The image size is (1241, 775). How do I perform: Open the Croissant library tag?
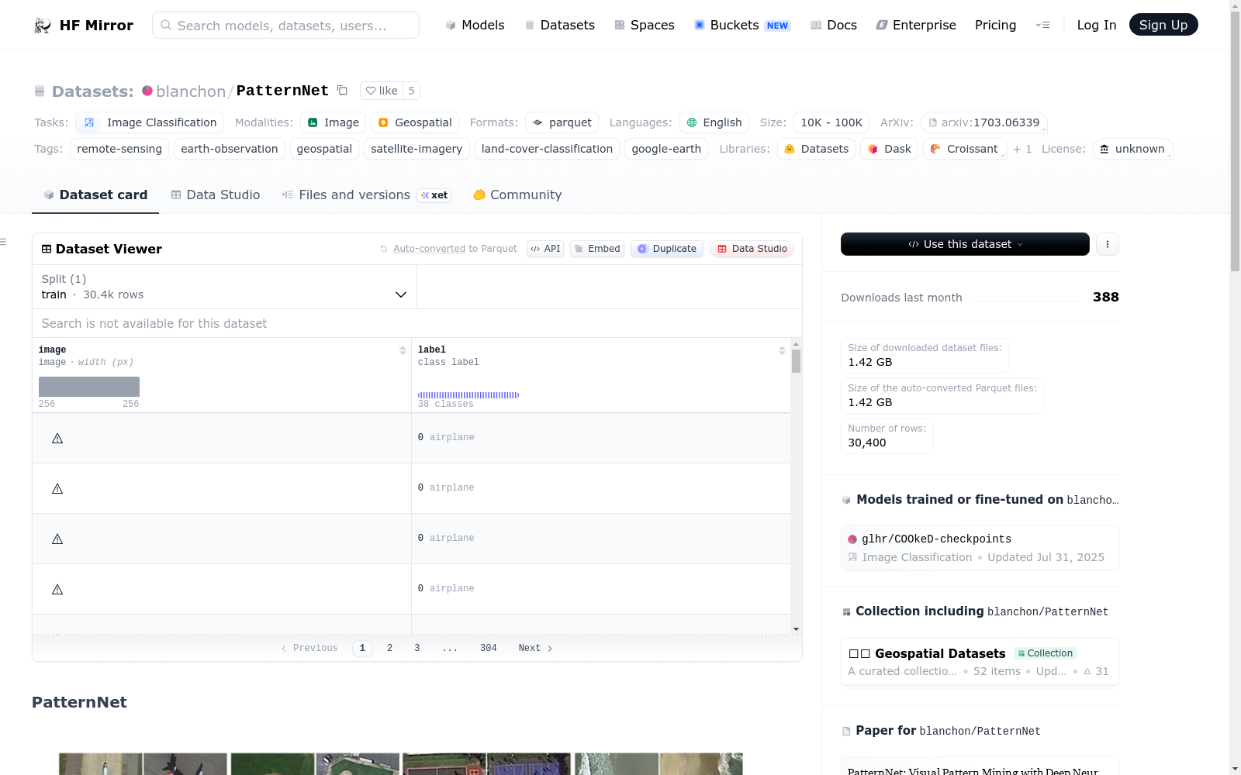click(x=964, y=149)
